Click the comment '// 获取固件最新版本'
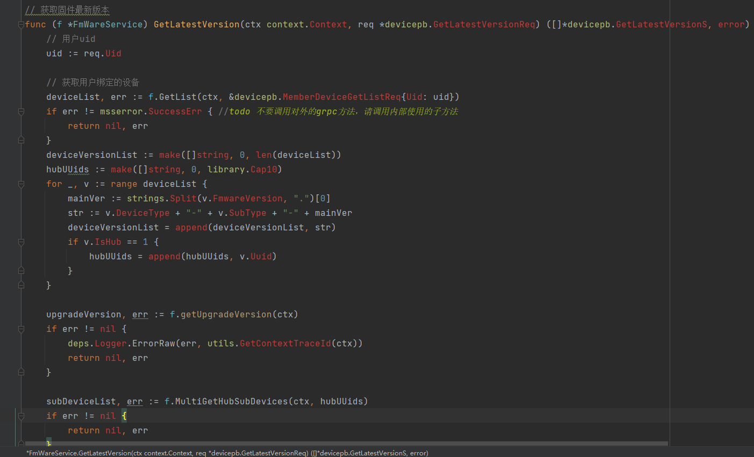 (x=67, y=10)
